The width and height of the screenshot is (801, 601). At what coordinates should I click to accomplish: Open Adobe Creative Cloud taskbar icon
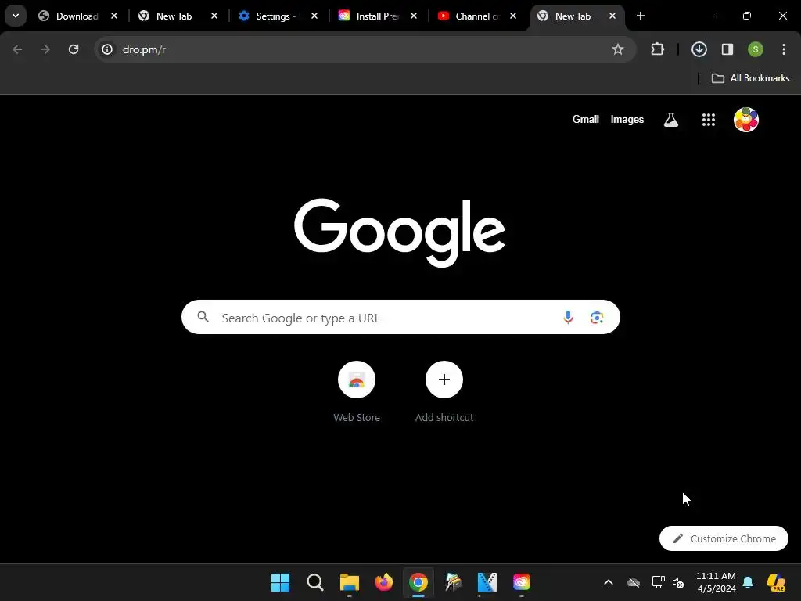pos(521,582)
